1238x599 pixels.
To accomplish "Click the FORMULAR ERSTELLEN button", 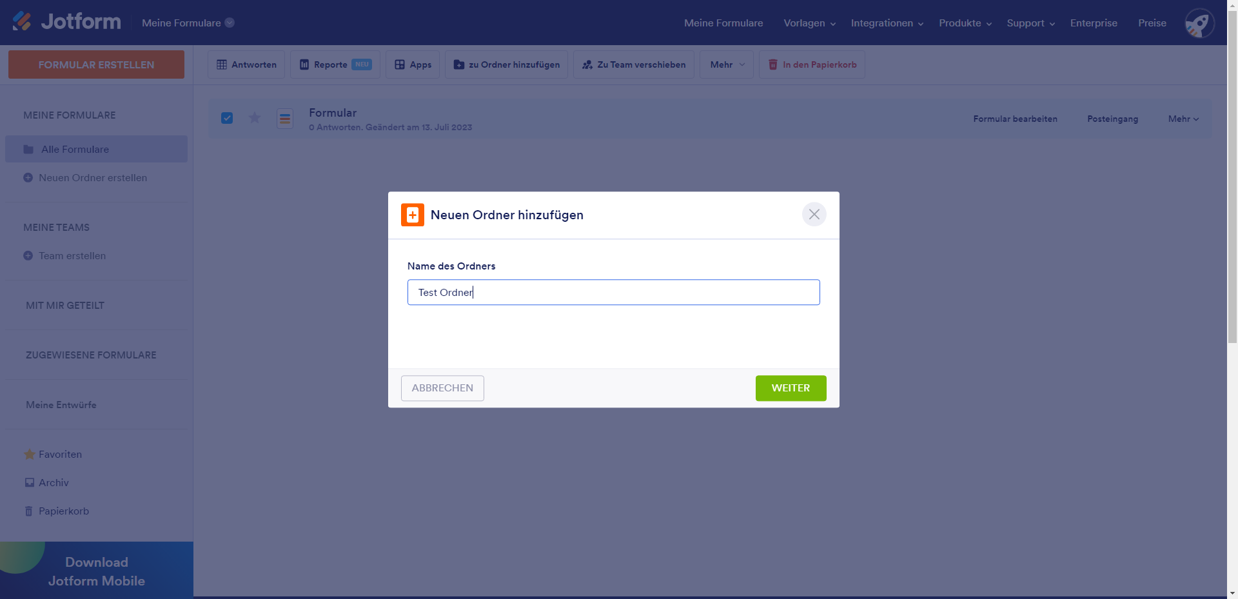I will 96,64.
